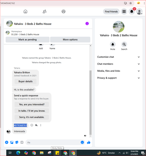Open the Friends page icon
The height and width of the screenshot is (156, 146).
44,12
